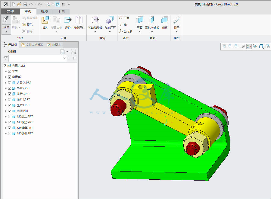Uncheck the 零件.PRT checkbox
This screenshot has height=199, width=271.
click(x=10, y=111)
